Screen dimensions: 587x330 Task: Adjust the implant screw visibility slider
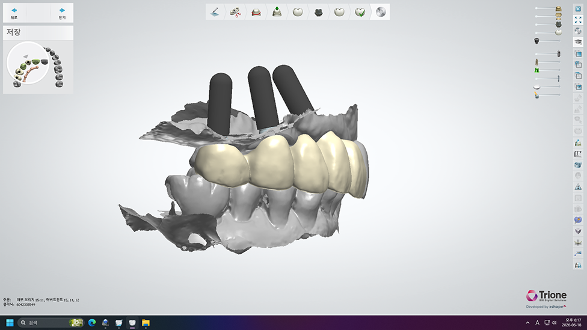[x=548, y=54]
